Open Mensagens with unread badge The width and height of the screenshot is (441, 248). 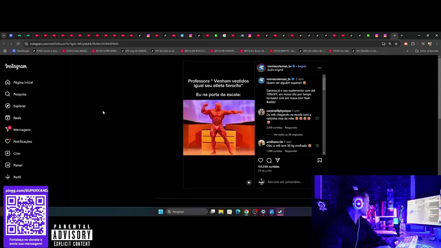[18, 130]
